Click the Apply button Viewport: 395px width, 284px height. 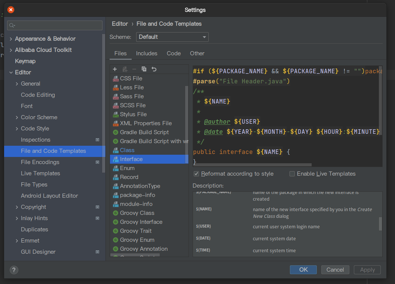pos(367,270)
